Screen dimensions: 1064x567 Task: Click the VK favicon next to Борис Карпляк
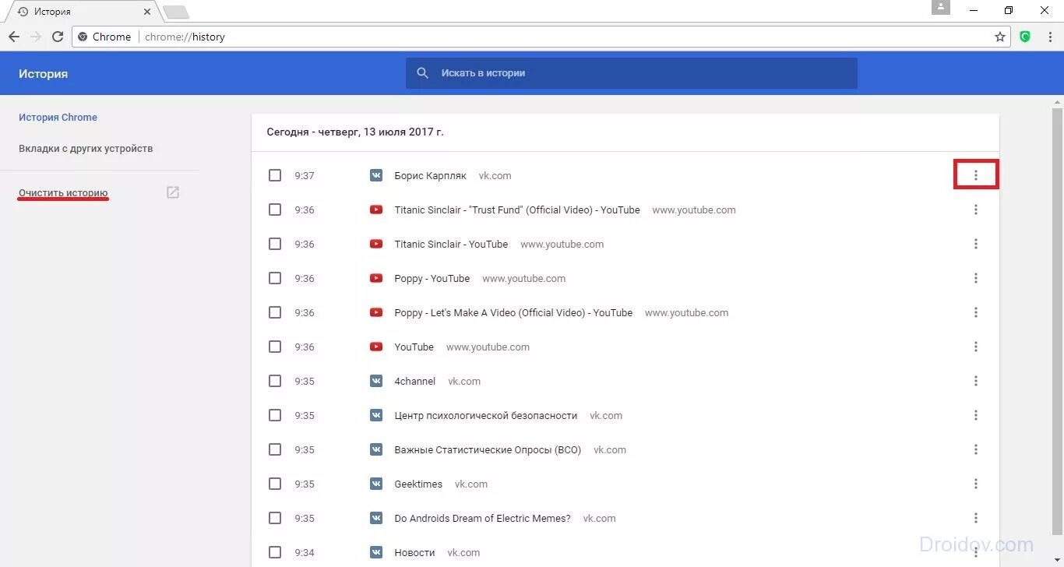[x=376, y=175]
